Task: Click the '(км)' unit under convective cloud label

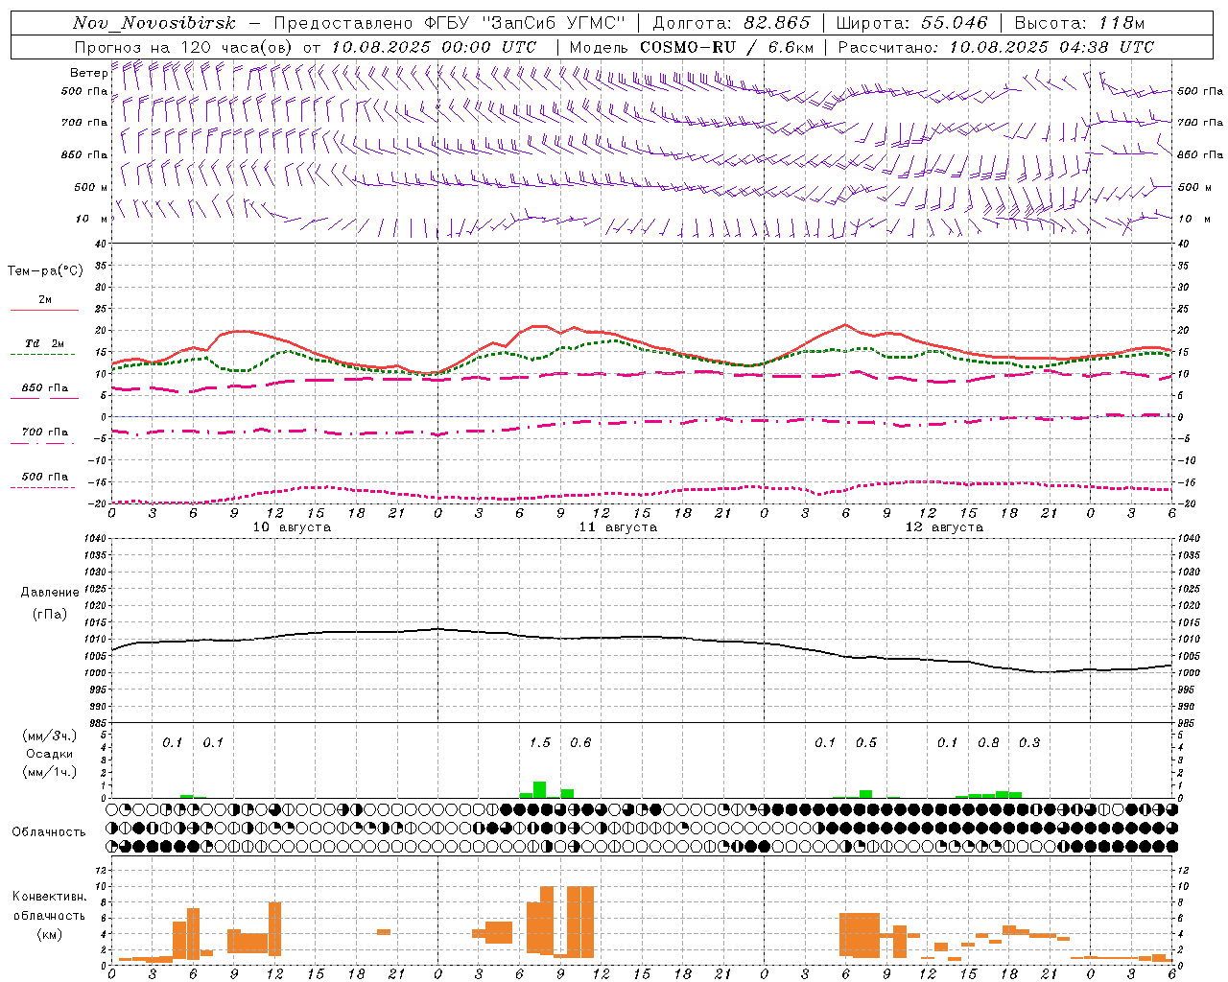Action: coord(50,934)
